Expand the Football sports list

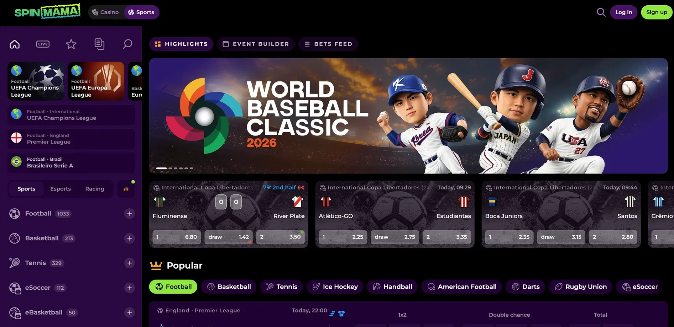click(x=130, y=214)
